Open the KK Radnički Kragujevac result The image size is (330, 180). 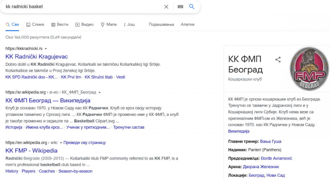pos(37,56)
